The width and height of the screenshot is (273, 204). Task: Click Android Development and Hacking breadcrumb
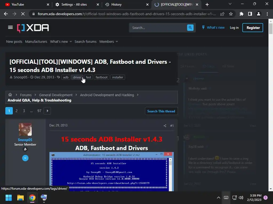(107, 95)
